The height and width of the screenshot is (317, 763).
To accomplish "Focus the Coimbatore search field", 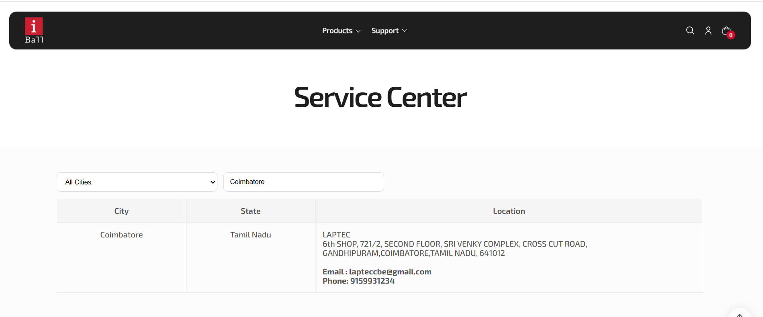I will point(304,182).
